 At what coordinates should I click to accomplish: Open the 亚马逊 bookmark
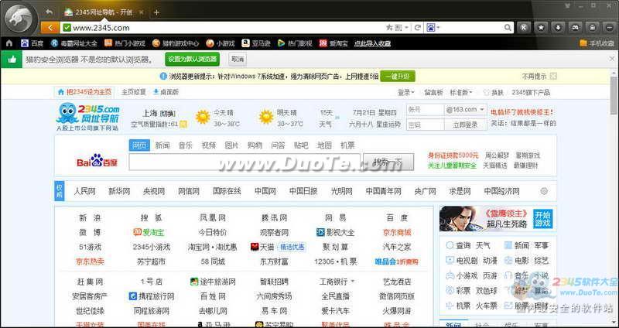pyautogui.click(x=256, y=43)
